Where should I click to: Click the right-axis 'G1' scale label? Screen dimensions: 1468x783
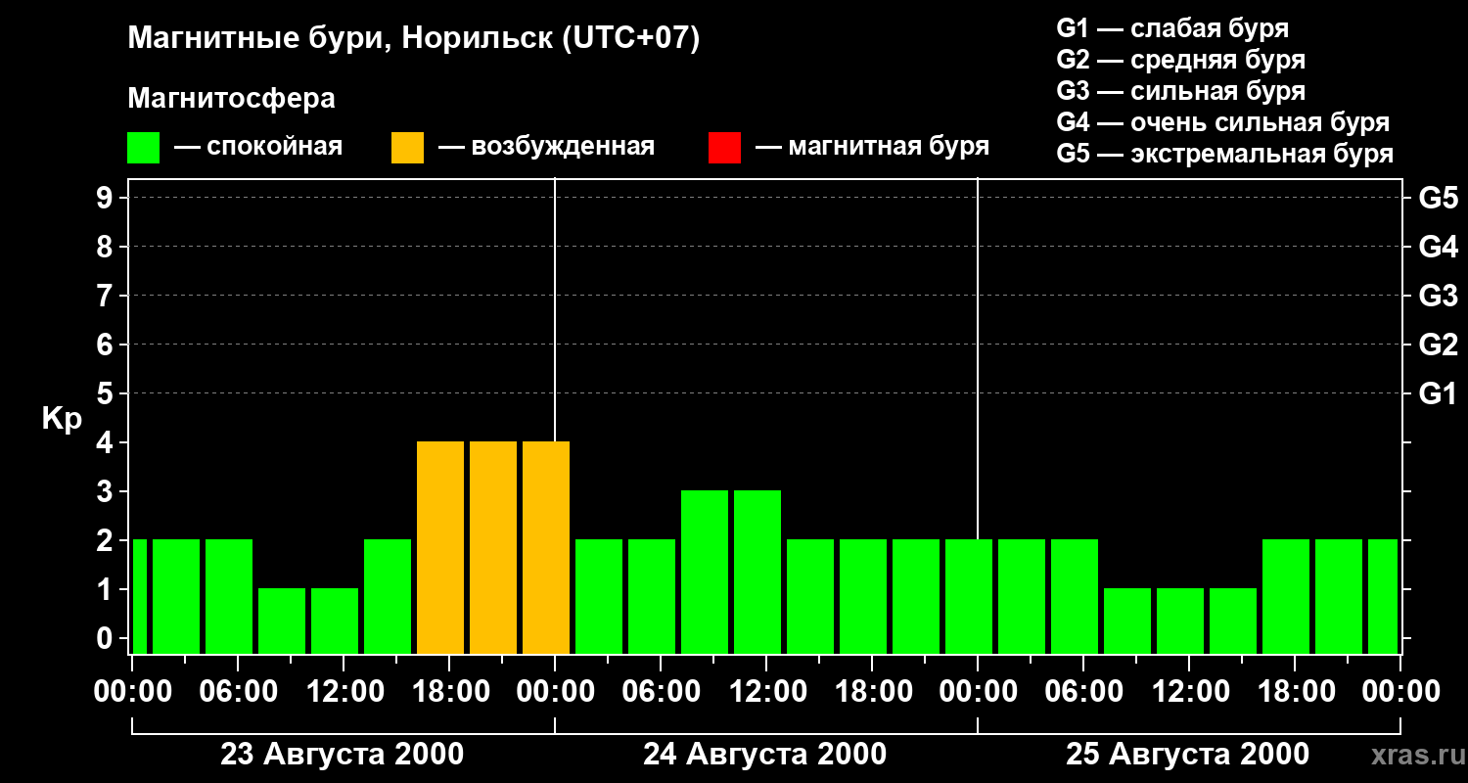[x=1438, y=394]
